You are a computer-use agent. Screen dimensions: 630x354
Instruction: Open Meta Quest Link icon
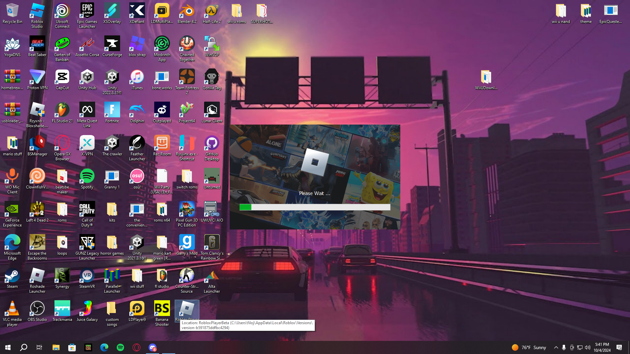click(87, 115)
